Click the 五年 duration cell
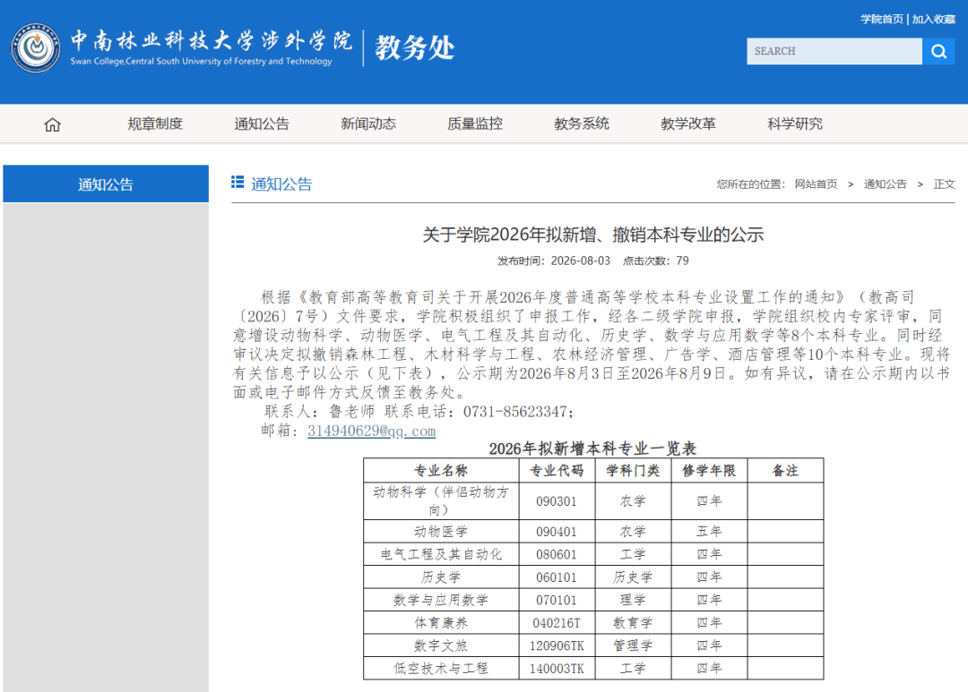Image resolution: width=968 pixels, height=692 pixels. [x=709, y=531]
